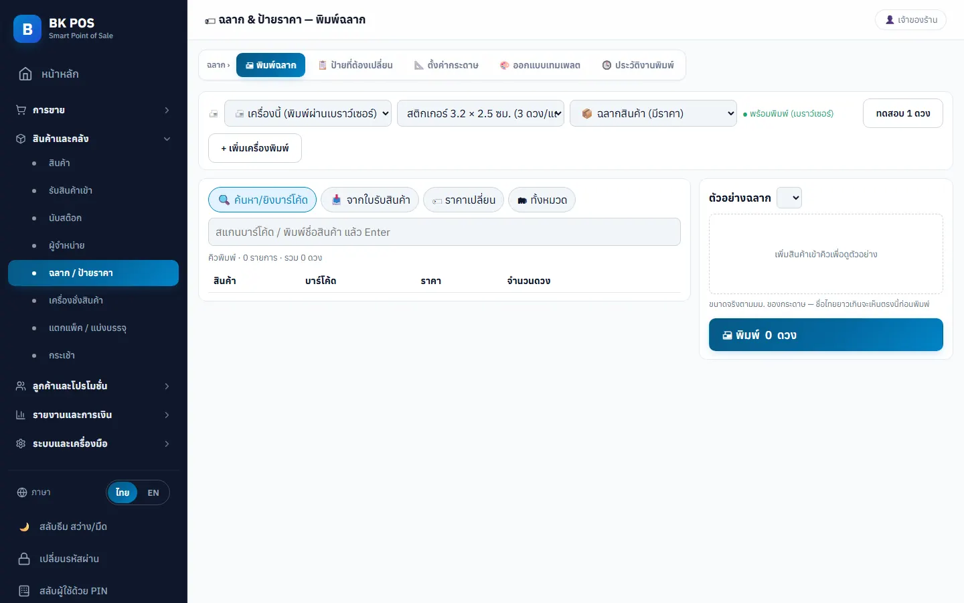This screenshot has width=964, height=603.
Task: Open the เครื่องชั่งสินค้า sidebar page
Action: point(94,300)
